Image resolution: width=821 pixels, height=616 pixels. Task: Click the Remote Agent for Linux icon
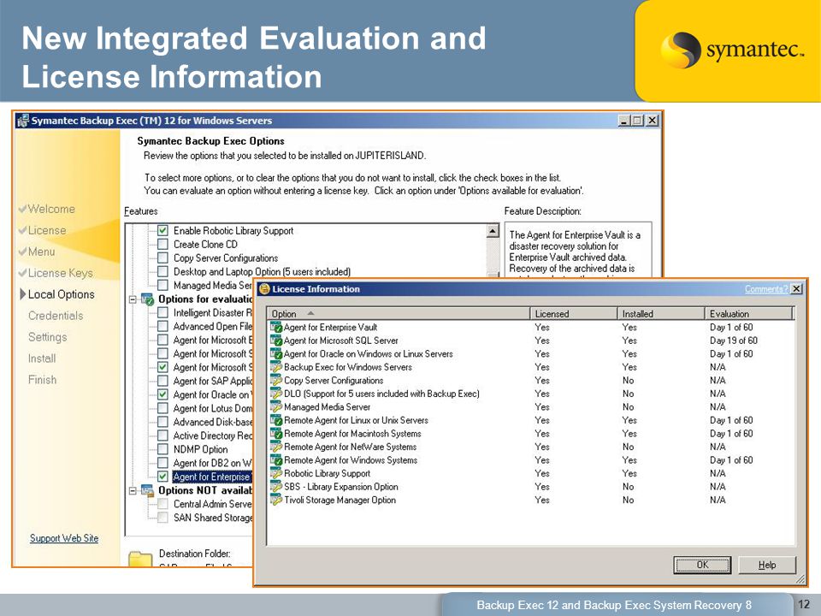coord(276,420)
